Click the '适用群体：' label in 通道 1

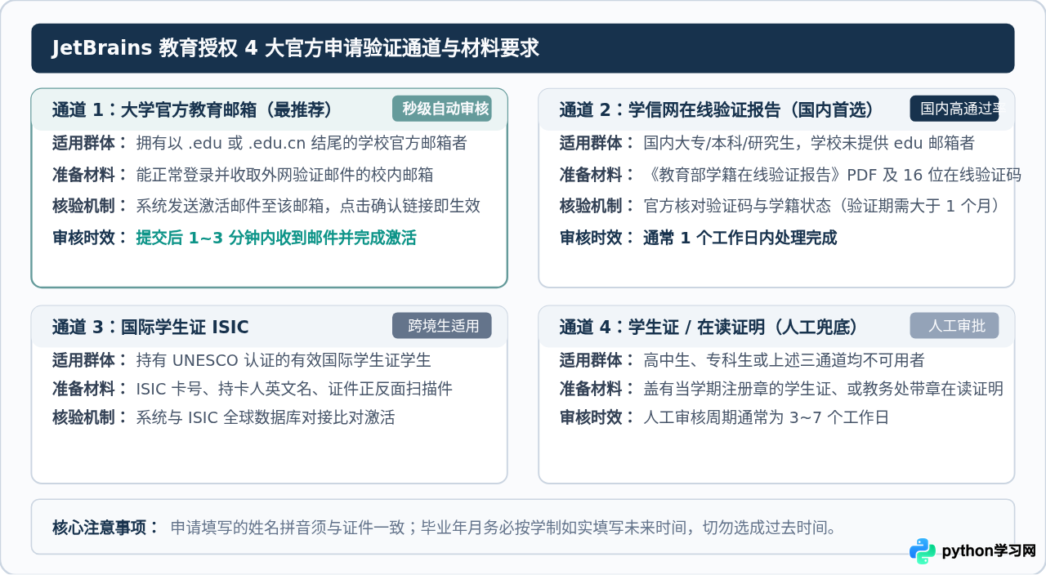point(90,143)
